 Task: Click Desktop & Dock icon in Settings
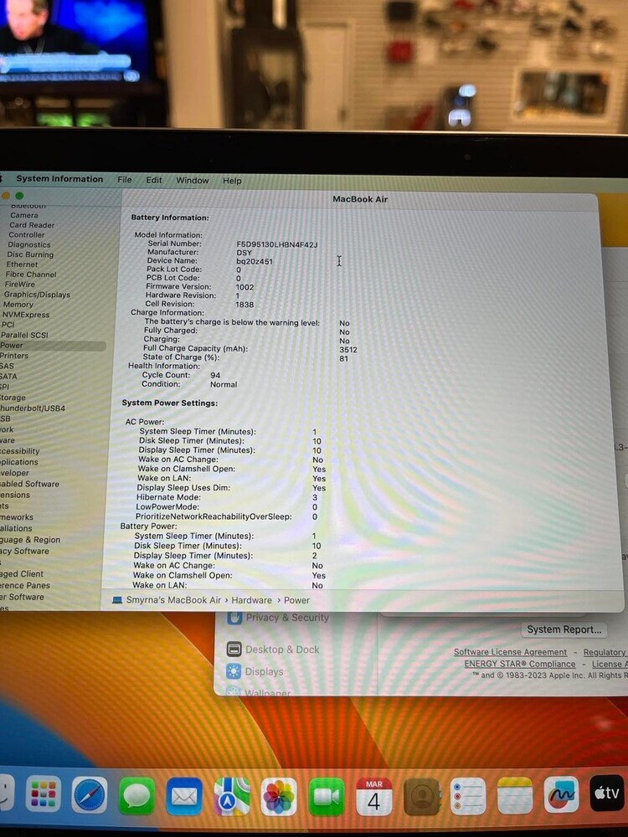pyautogui.click(x=234, y=650)
